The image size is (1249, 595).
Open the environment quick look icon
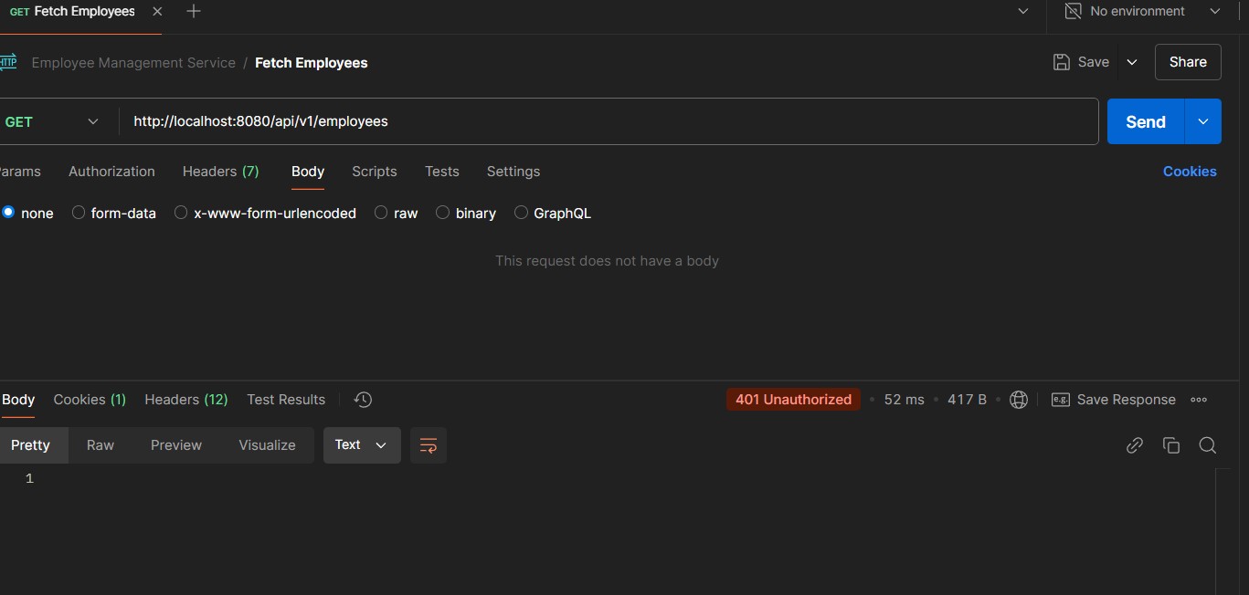pos(1073,11)
